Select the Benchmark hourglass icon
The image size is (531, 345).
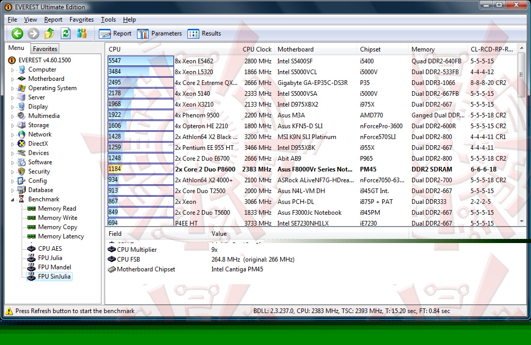click(x=21, y=199)
